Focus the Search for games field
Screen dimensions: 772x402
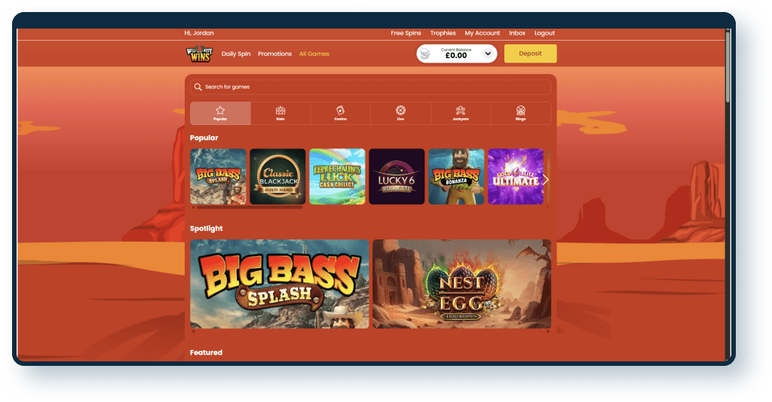tap(370, 87)
